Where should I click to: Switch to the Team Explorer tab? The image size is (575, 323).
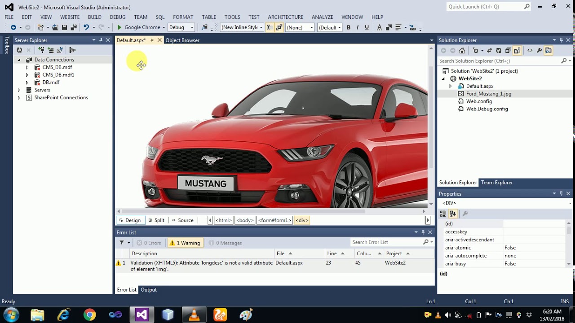[x=497, y=183]
